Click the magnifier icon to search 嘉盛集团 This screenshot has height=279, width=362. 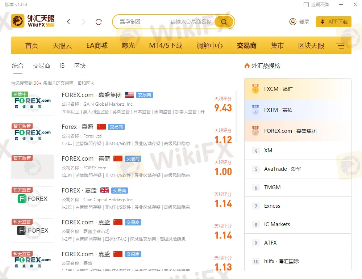coord(224,22)
